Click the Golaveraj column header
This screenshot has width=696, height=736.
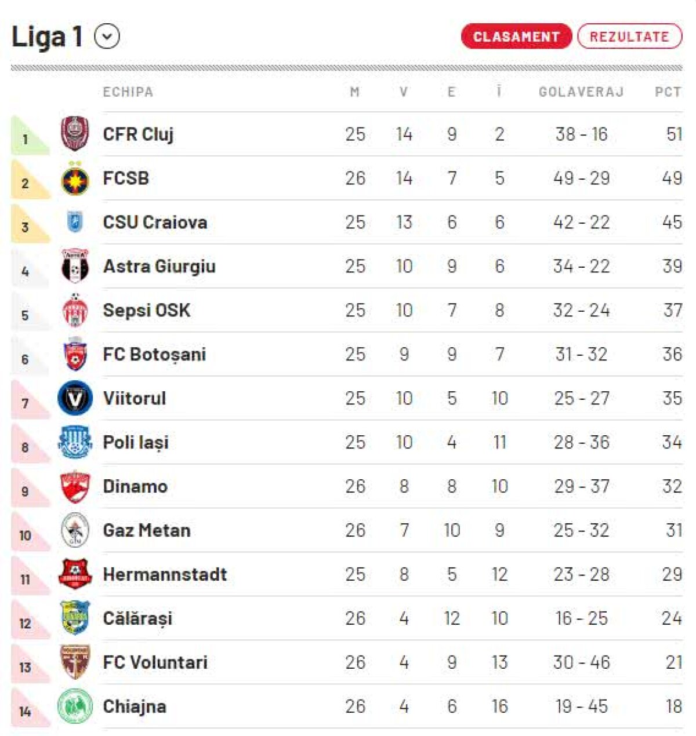(x=581, y=92)
